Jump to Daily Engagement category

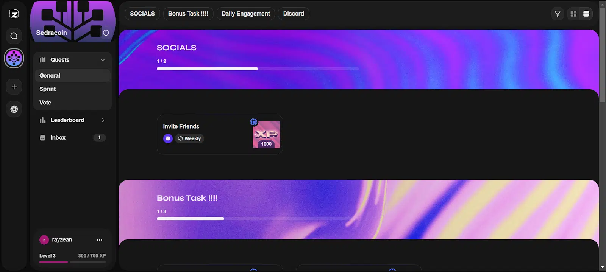coord(245,14)
